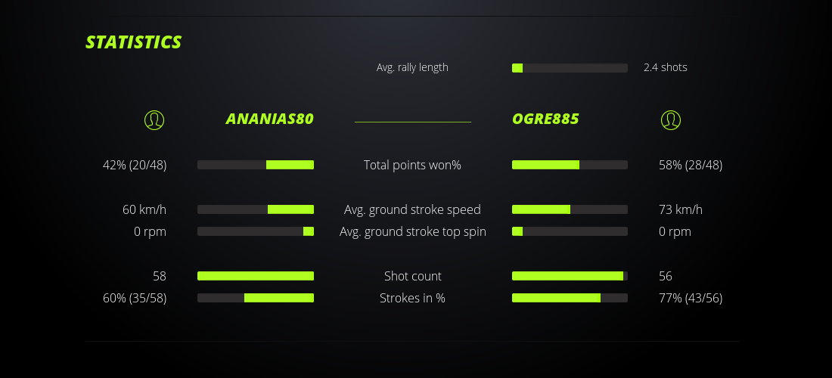Click ANANIAS80's Strokes in % bar
The image size is (832, 378).
(x=256, y=298)
